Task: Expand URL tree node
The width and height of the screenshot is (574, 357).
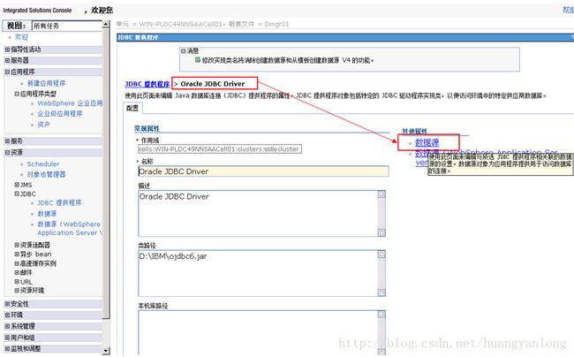Action: [17, 282]
